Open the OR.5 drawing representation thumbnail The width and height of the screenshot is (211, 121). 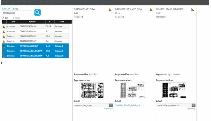coord(133,90)
